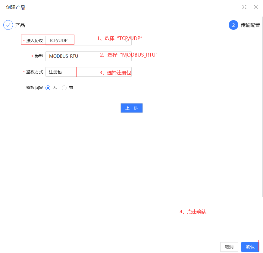This screenshot has height=253, width=263.
Task: Open the 接入协议 dropdown showing TCP/UDP
Action: pyautogui.click(x=88, y=41)
